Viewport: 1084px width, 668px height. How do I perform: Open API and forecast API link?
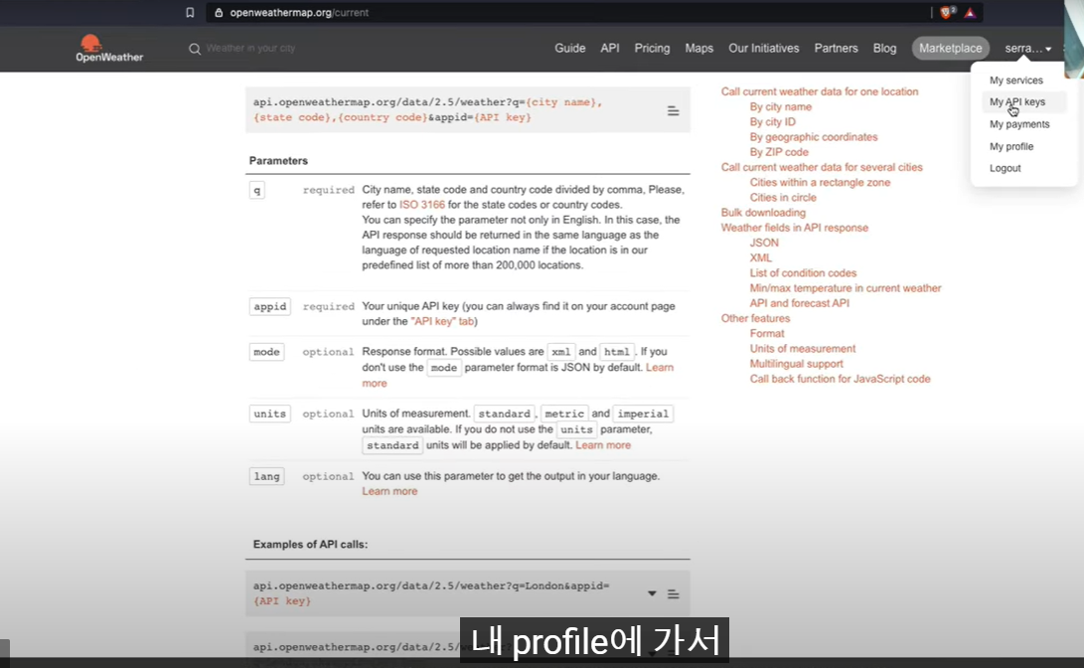tap(799, 303)
